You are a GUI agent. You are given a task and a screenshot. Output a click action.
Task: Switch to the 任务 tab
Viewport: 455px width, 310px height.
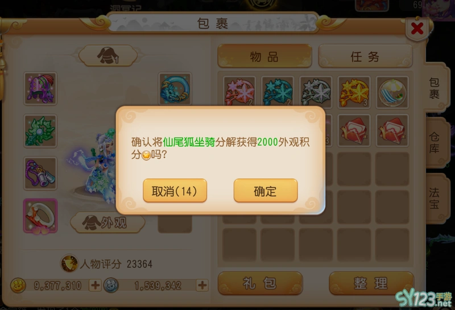coord(365,56)
